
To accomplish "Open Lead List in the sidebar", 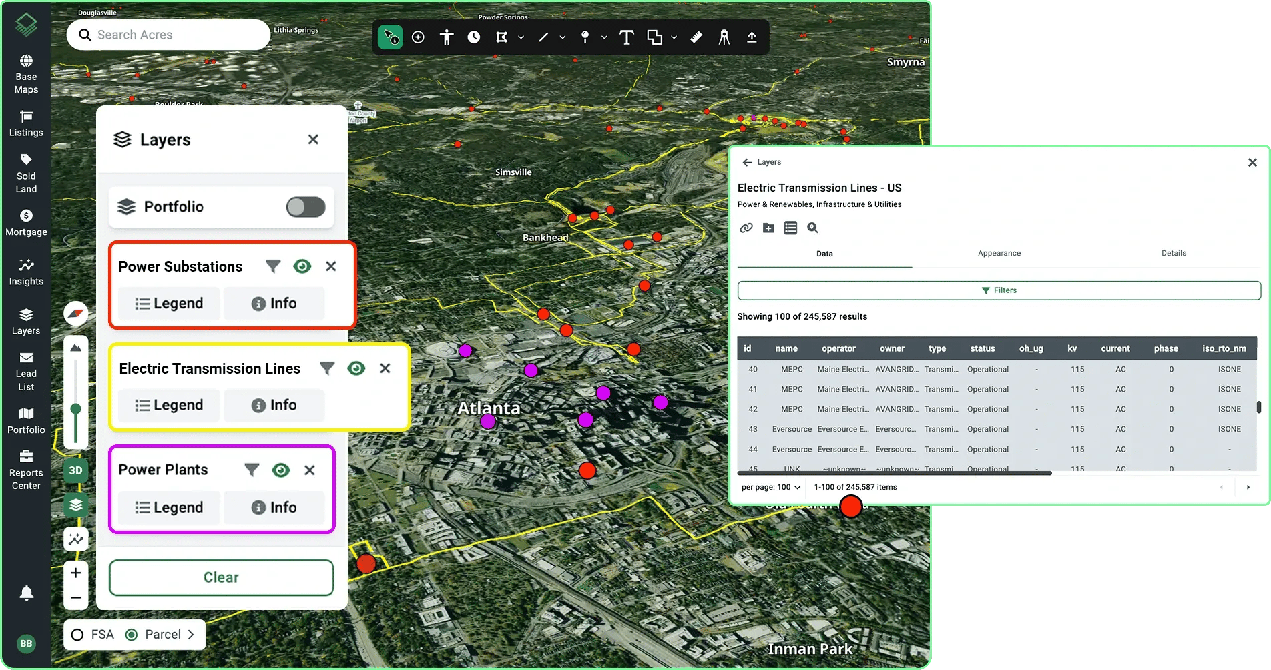I will (26, 372).
